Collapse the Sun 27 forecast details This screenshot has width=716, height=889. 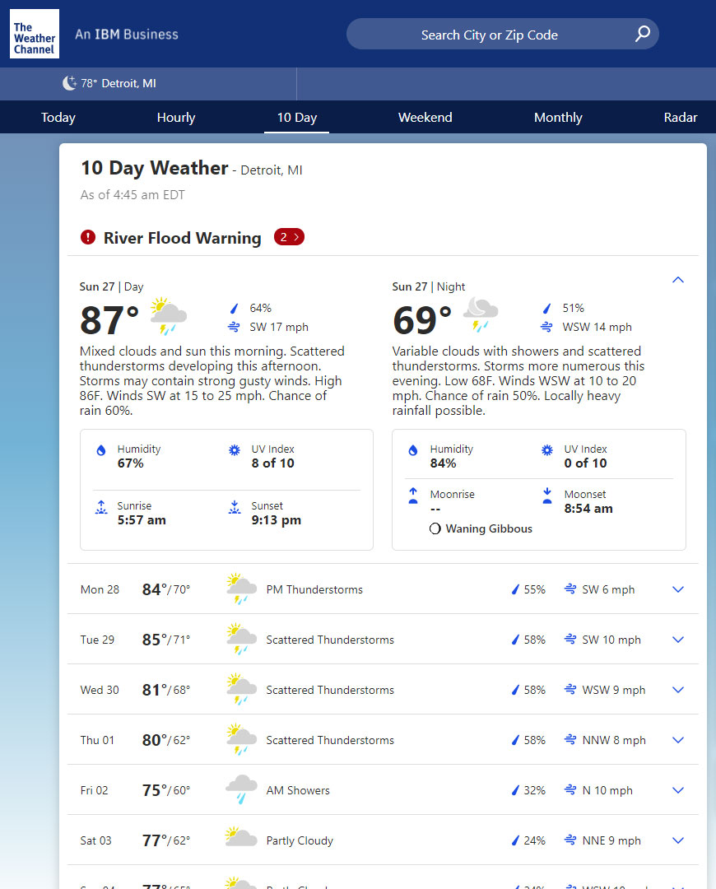click(678, 280)
